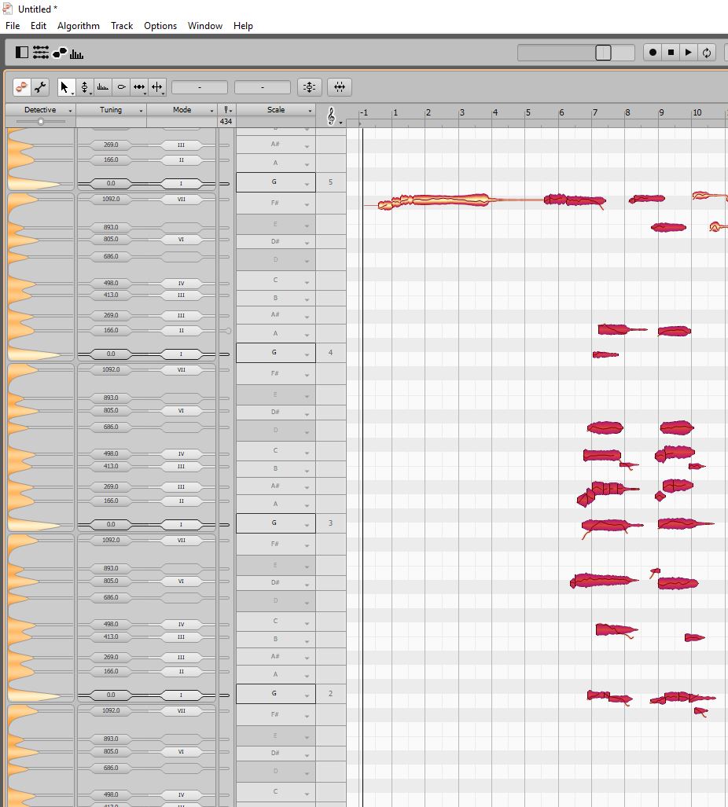The image size is (728, 807).
Task: Expand the Pitch tool sub-tool arrow
Action: click(x=91, y=94)
